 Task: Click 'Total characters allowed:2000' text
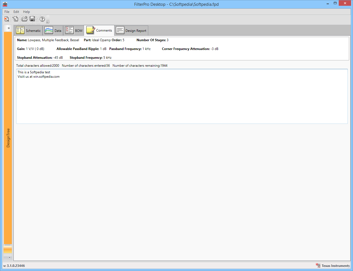[38, 66]
